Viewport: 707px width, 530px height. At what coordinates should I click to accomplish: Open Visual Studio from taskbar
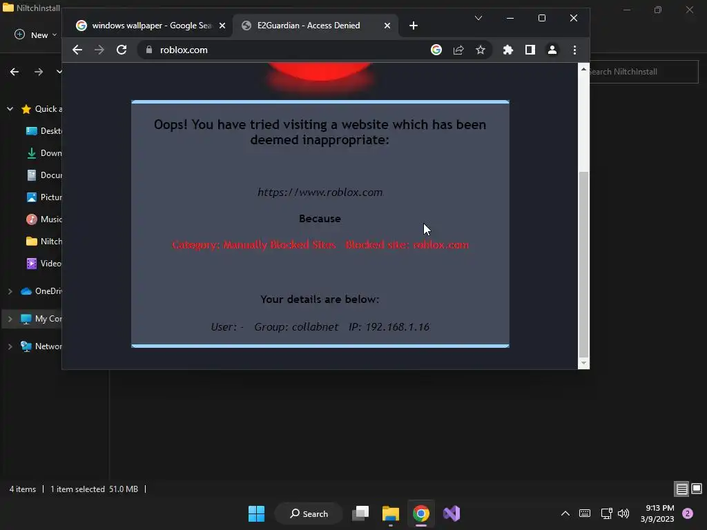(452, 513)
